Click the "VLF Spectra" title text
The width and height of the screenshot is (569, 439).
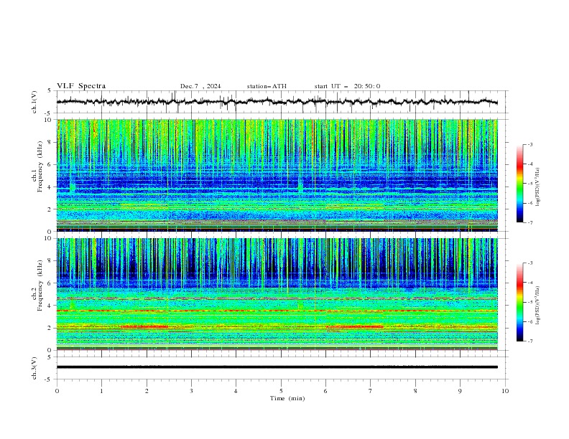pyautogui.click(x=81, y=86)
